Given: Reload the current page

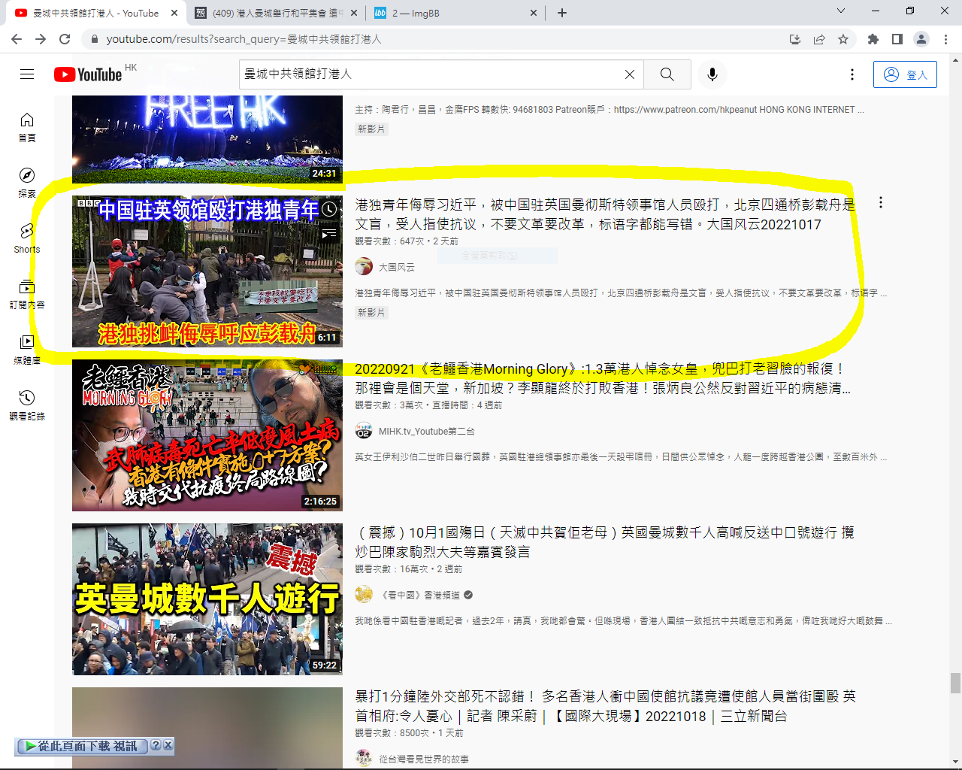Looking at the screenshot, I should point(65,39).
